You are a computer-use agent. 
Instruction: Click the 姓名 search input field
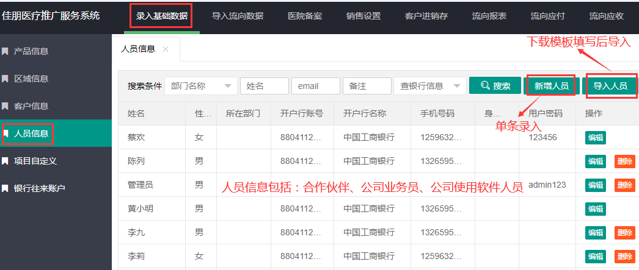264,86
